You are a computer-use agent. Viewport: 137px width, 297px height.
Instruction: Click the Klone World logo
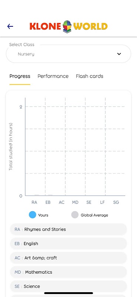click(x=68, y=26)
